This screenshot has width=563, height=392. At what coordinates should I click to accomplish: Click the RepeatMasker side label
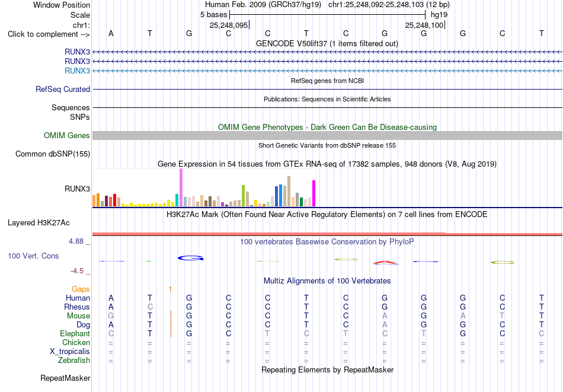pos(65,378)
